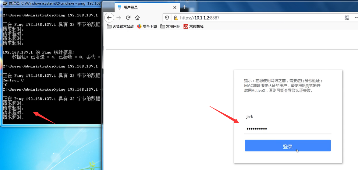Click the first ping 192.168.137.1 command line
This screenshot has width=358, height=170.
50,16
